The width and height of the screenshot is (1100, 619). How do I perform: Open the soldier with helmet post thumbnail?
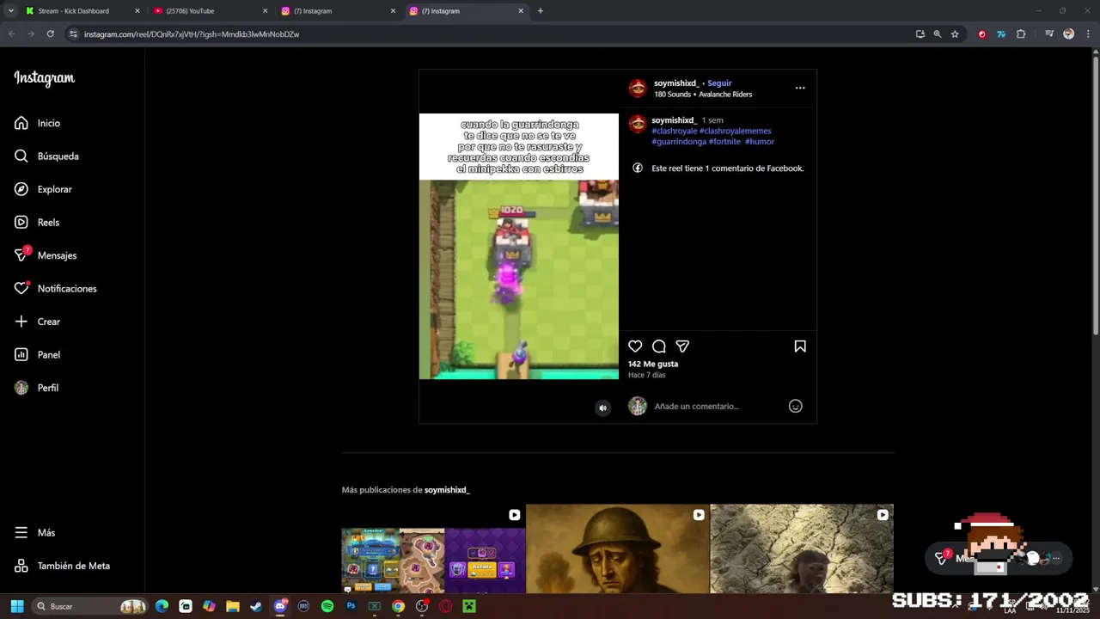click(617, 549)
